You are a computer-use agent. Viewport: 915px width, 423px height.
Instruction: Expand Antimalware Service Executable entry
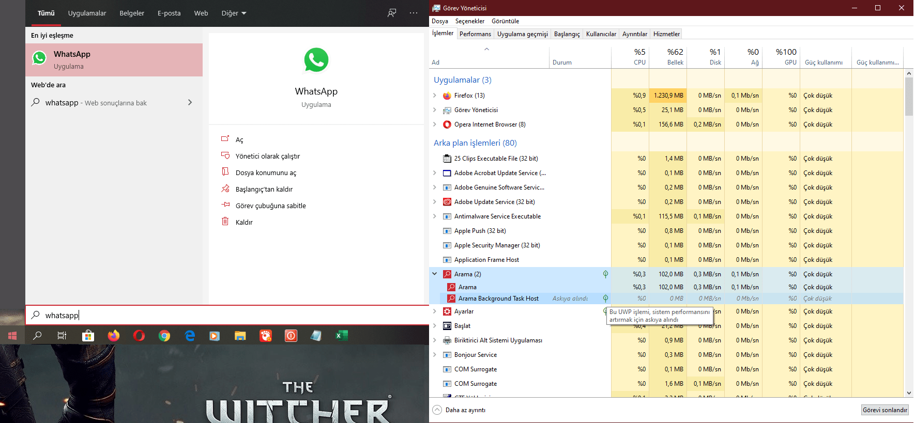(434, 216)
